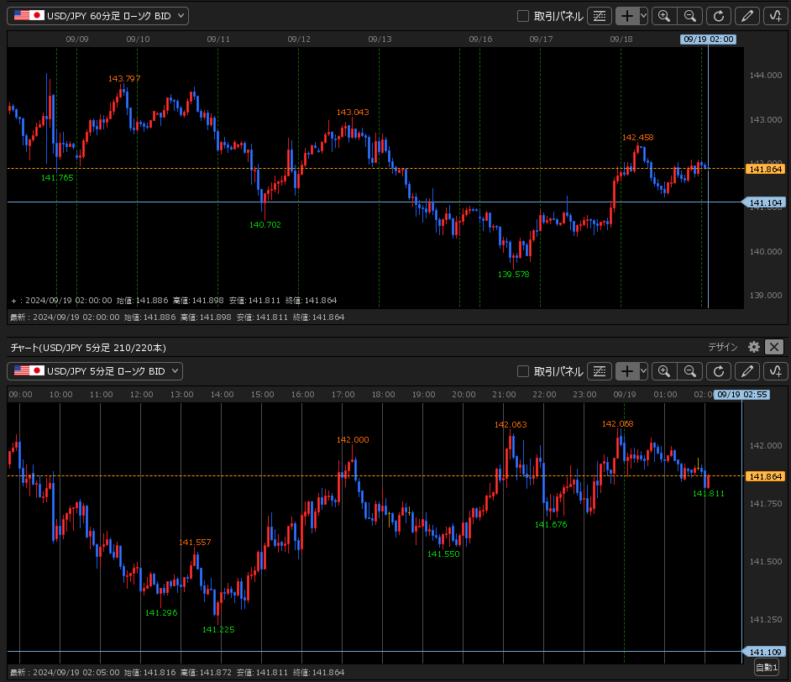
Task: Open USD/JPY 5分足 ローソク BID dropdown
Action: click(x=95, y=371)
